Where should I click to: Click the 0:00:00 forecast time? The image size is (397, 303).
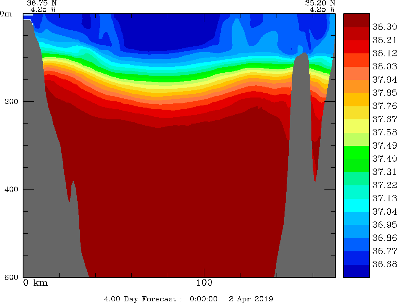click(x=204, y=299)
